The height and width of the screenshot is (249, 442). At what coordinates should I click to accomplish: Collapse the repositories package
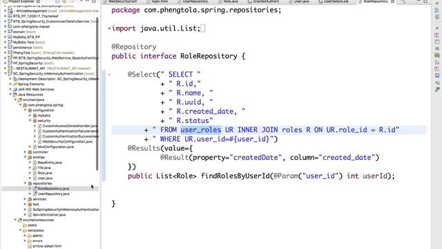pos(26,183)
